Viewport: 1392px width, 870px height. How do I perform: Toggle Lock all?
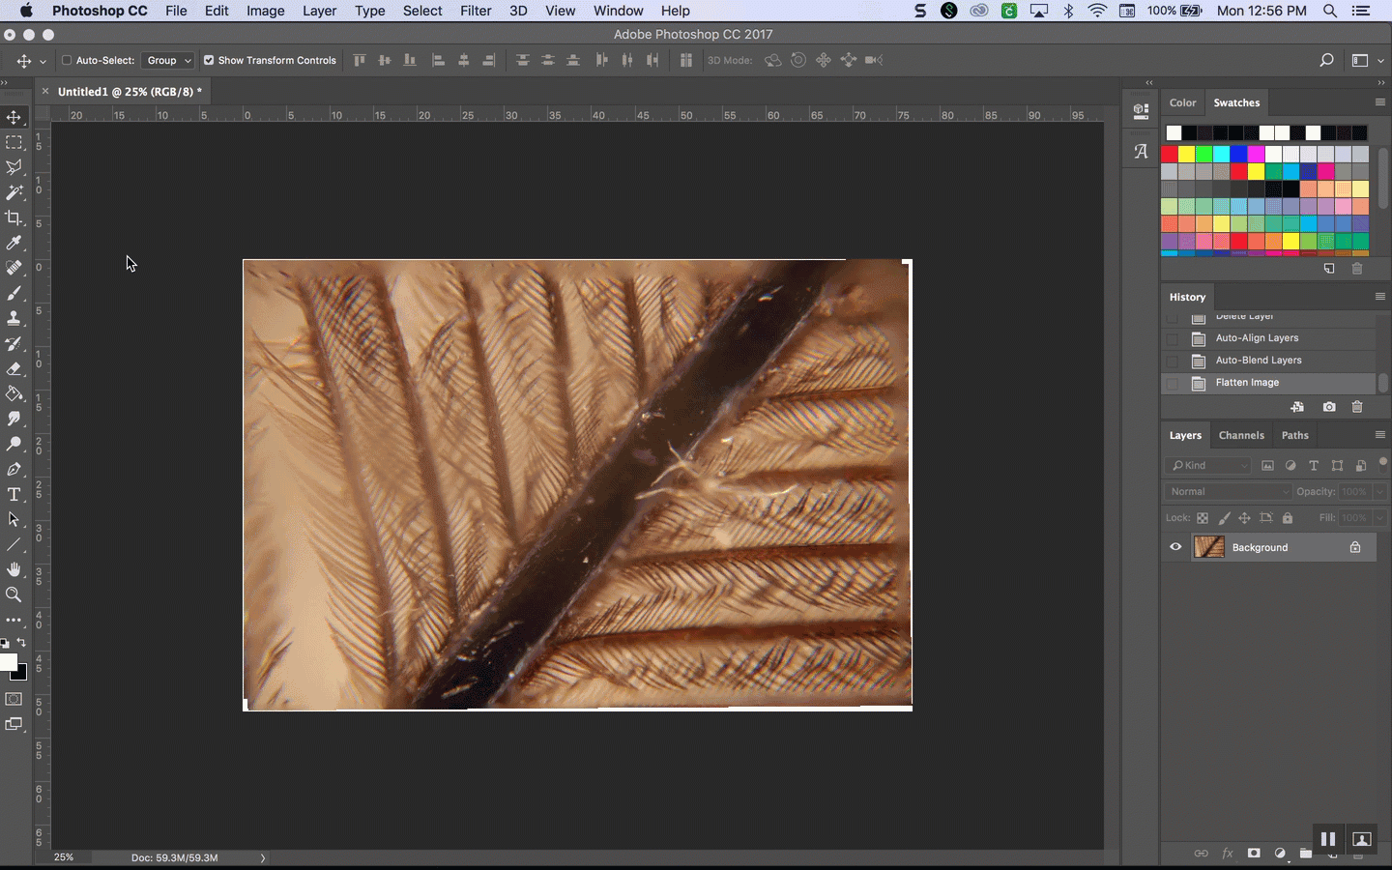point(1288,518)
